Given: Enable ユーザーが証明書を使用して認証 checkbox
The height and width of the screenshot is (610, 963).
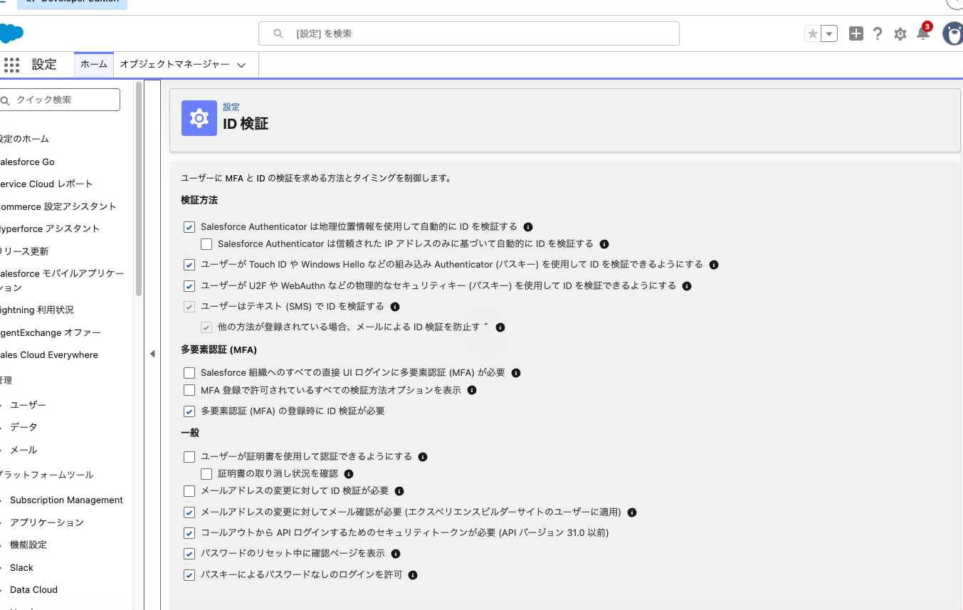Looking at the screenshot, I should point(189,457).
